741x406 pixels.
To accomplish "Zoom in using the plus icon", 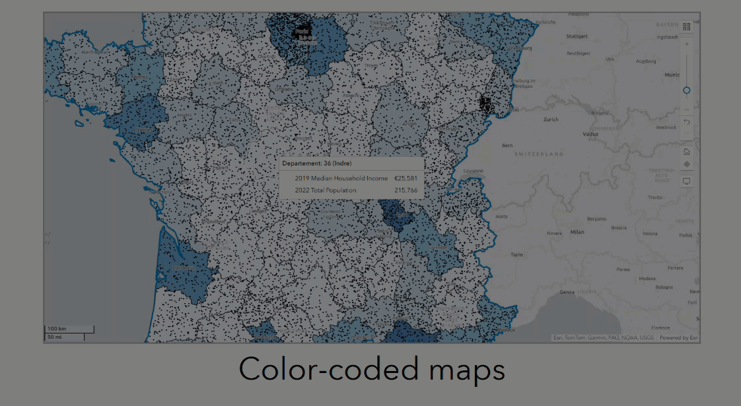I will pos(687,43).
